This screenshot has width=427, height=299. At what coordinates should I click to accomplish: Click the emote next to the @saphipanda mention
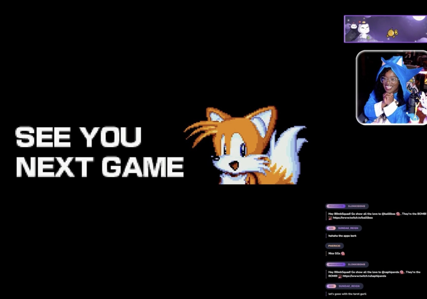point(401,272)
